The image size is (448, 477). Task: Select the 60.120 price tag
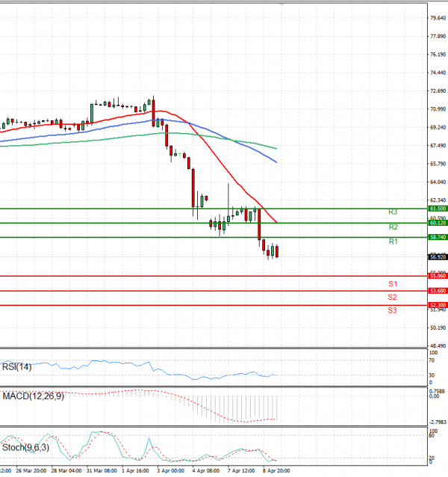tap(438, 223)
